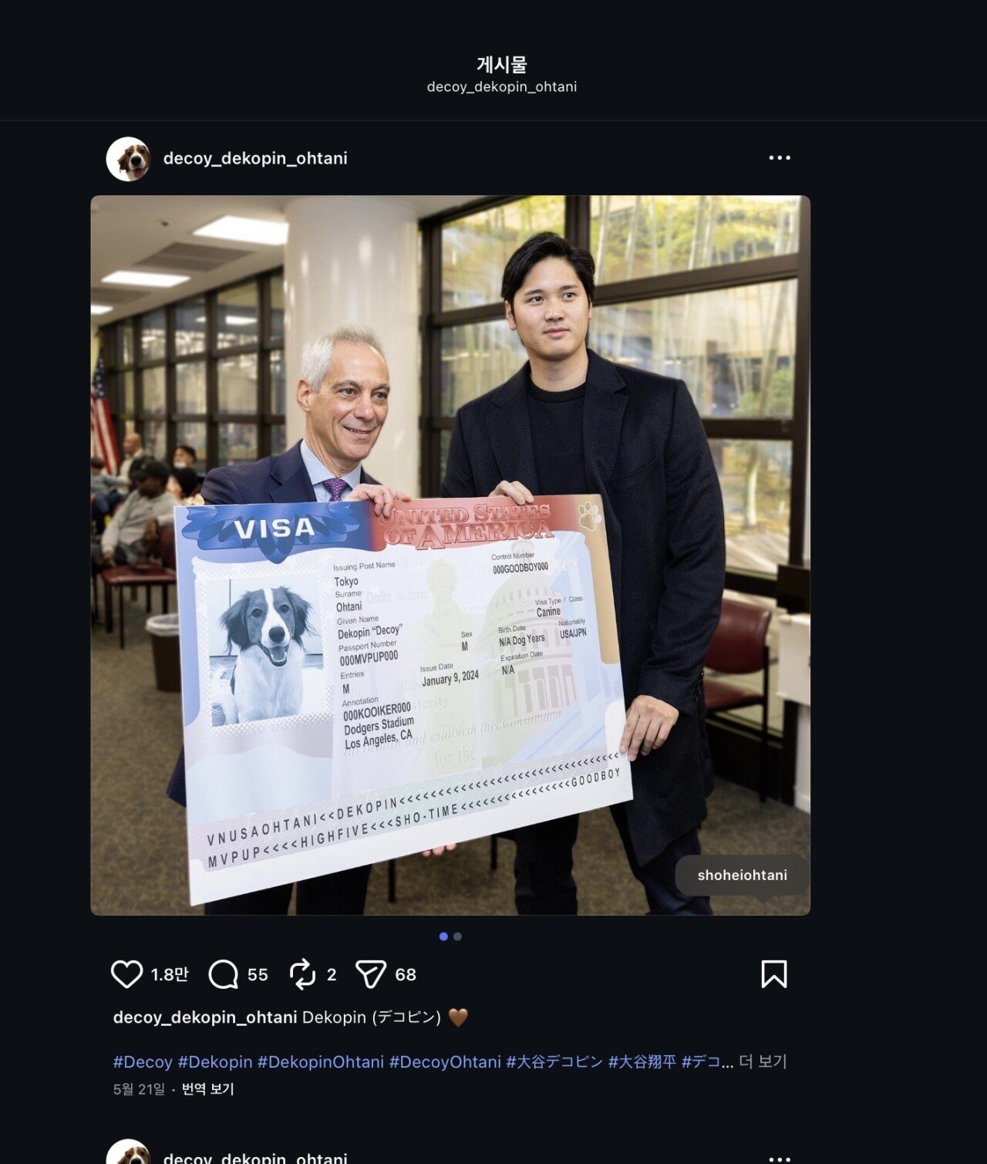Switch to the second carousel dot
Screen dimensions: 987x1164
coord(458,936)
